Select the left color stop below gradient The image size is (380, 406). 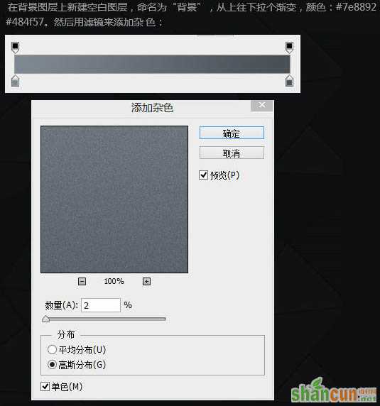[16, 81]
